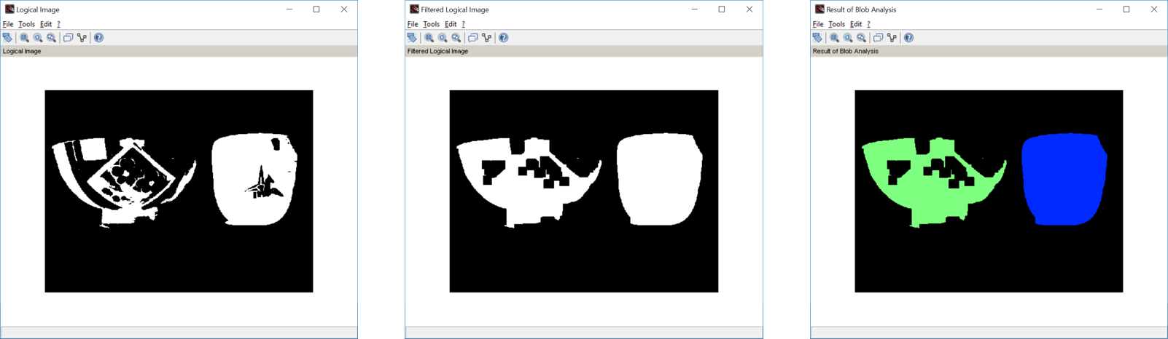Click the blue blob in Result of Blob Analysis

coord(1064,179)
